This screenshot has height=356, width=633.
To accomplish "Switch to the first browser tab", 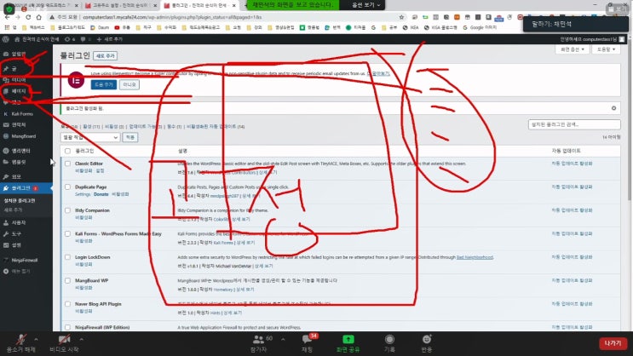I will coord(42,6).
